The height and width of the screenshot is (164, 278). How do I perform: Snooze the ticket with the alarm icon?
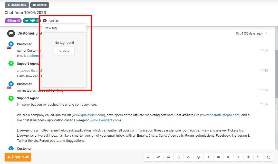(198, 157)
